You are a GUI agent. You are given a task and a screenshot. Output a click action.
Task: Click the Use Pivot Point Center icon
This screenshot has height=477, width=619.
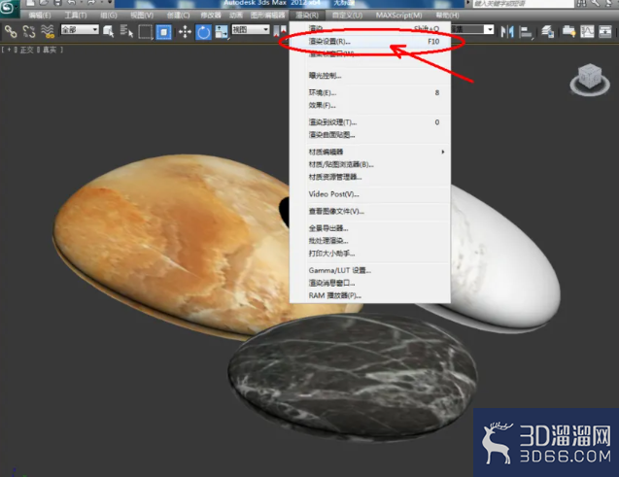280,31
